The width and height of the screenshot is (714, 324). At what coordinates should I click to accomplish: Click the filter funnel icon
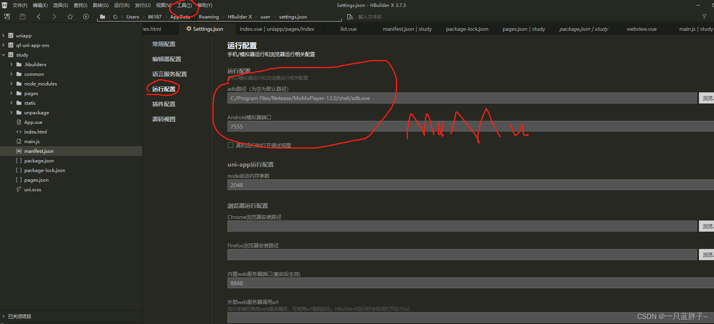pos(704,17)
